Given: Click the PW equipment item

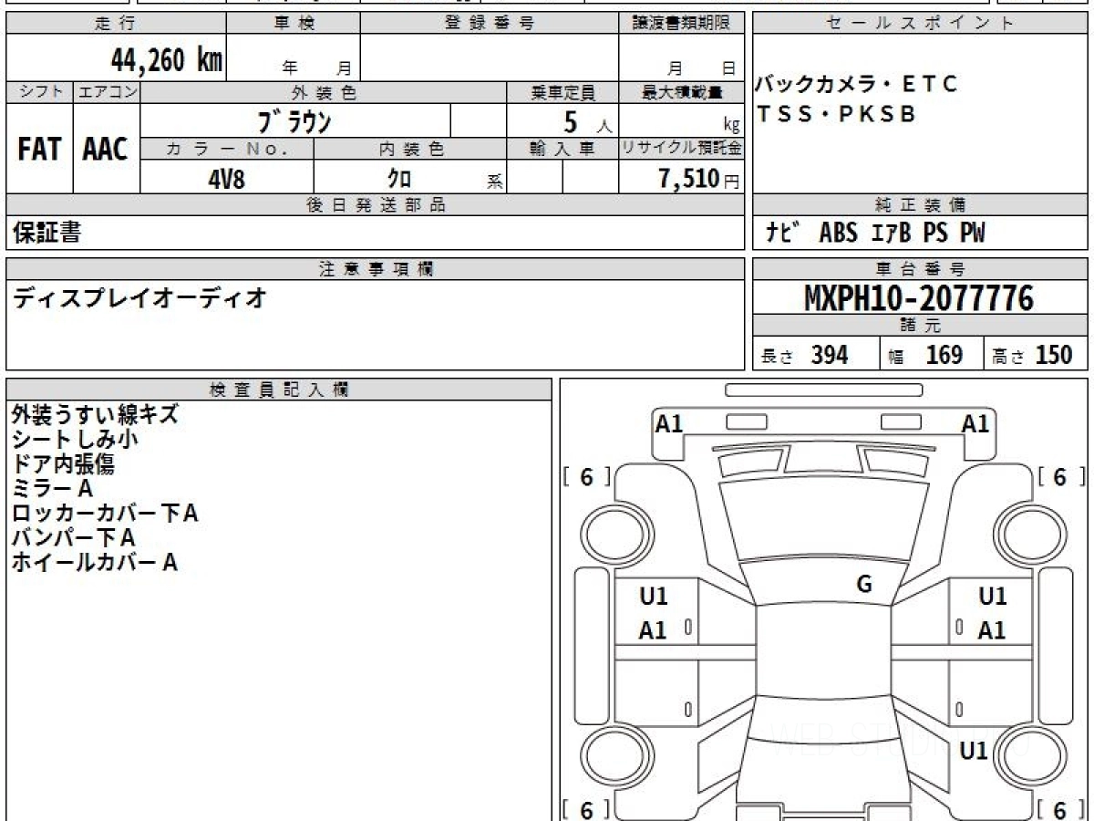Looking at the screenshot, I should pos(972,233).
